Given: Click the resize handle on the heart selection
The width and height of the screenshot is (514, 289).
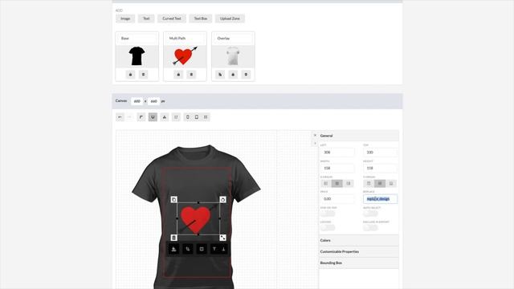Looking at the screenshot, I should 223,238.
